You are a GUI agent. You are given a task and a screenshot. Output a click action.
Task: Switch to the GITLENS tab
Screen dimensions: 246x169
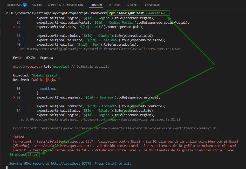[132, 5]
